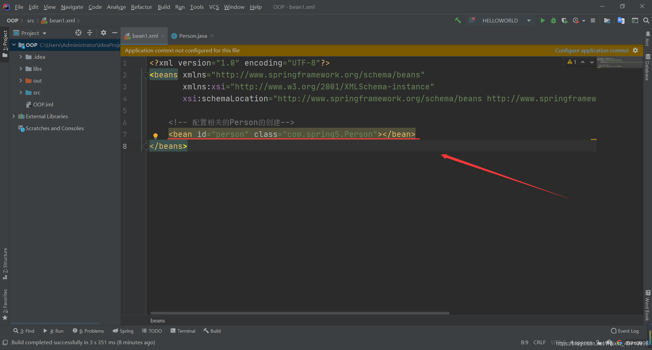The height and width of the screenshot is (350, 652).
Task: Toggle the Database tool window
Action: [x=648, y=67]
